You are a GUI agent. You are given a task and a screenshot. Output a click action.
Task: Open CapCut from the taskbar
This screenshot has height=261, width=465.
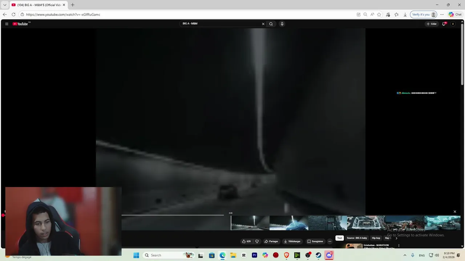pos(244,255)
